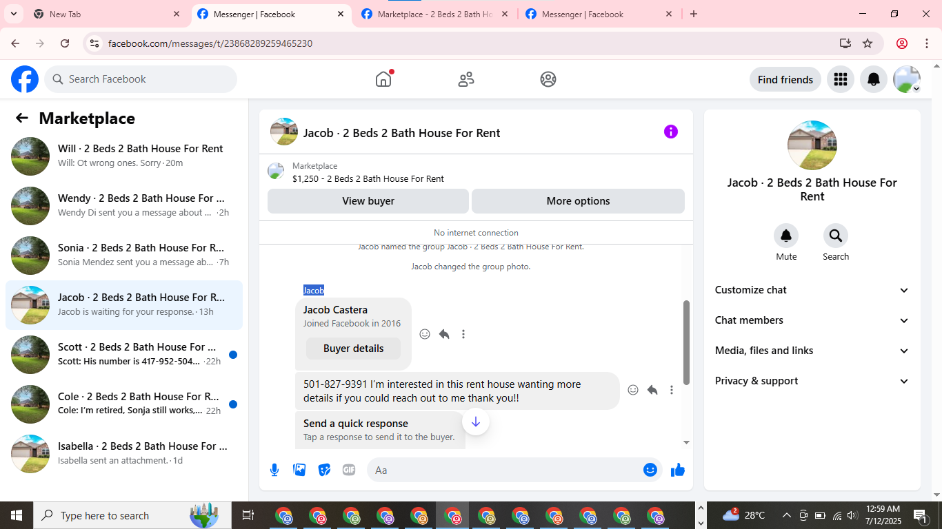942x529 pixels.
Task: Search in conversation with magnifier icon
Action: tap(836, 236)
